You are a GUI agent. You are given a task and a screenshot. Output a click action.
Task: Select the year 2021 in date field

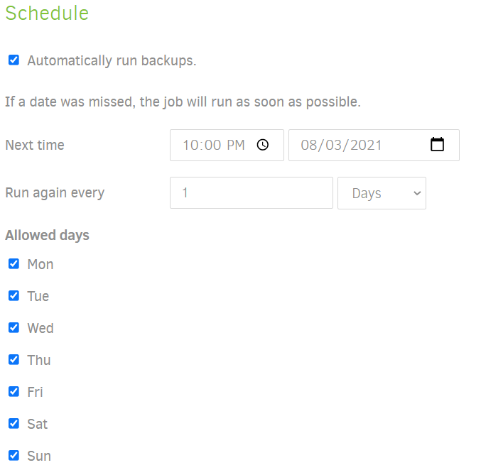click(x=367, y=145)
